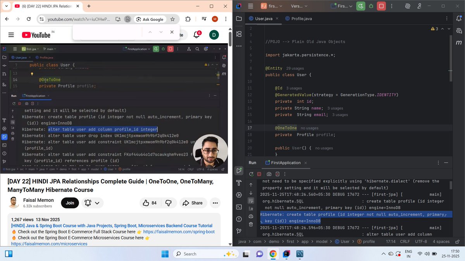Stop the running application with red square
Screen dimensions: 465x261
click(259, 174)
